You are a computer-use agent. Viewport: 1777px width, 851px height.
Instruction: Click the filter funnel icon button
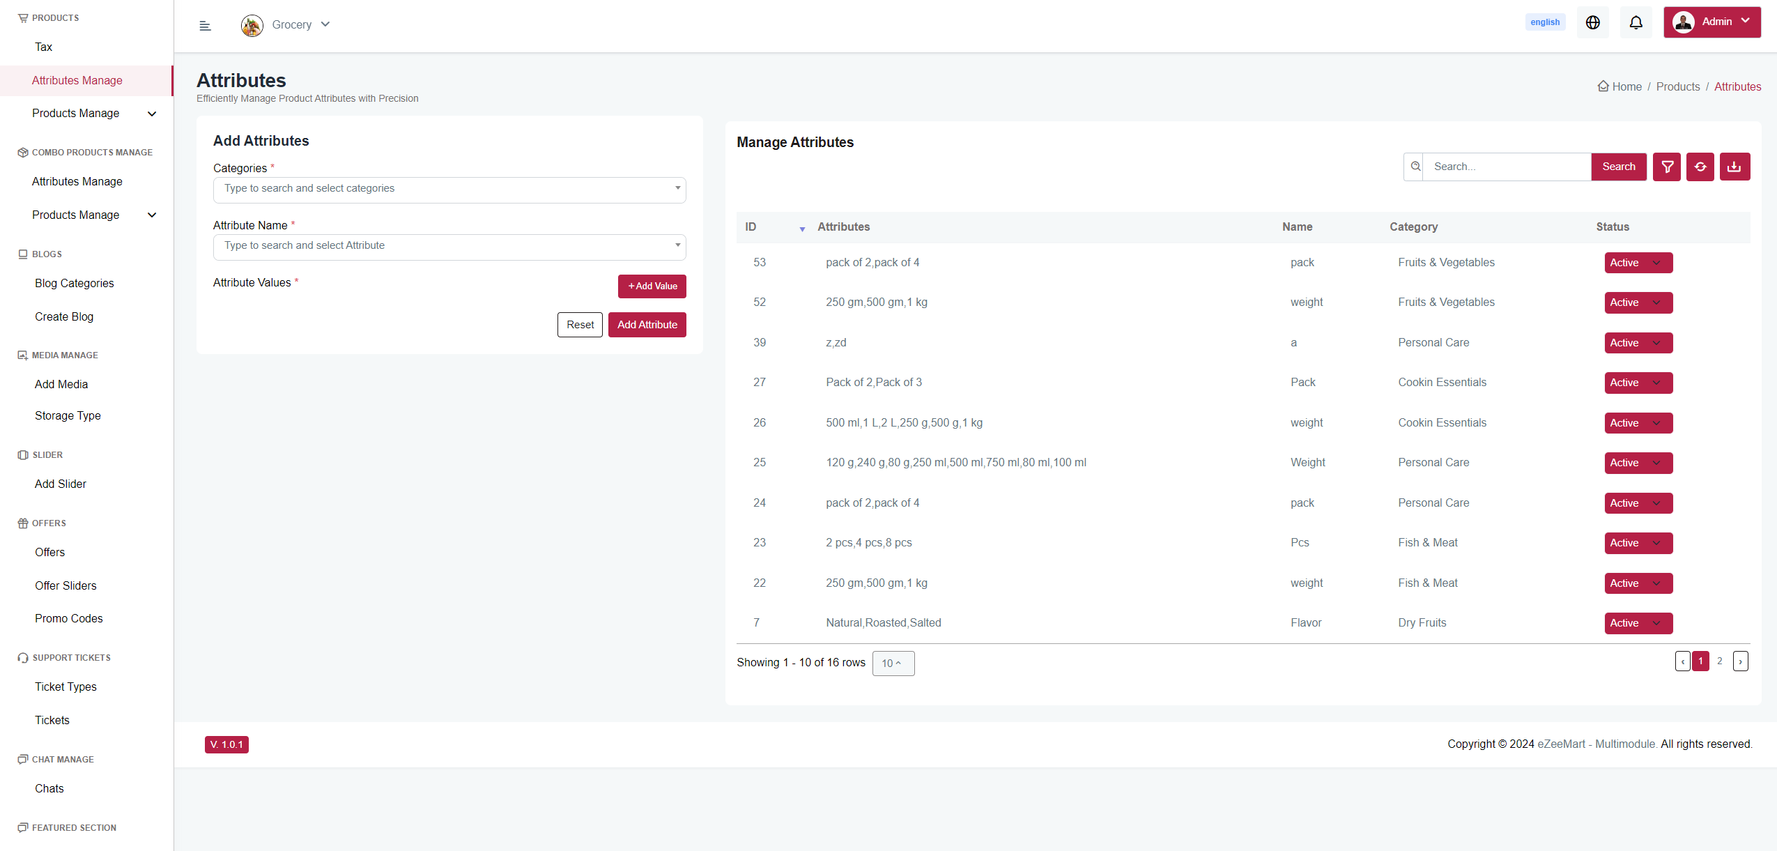[1667, 167]
